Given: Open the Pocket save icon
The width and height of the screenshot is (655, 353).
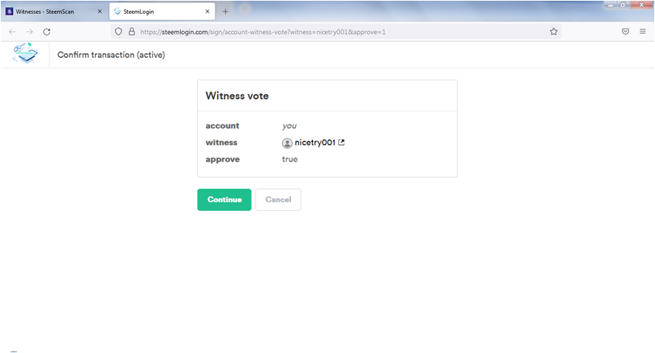Looking at the screenshot, I should coord(626,32).
